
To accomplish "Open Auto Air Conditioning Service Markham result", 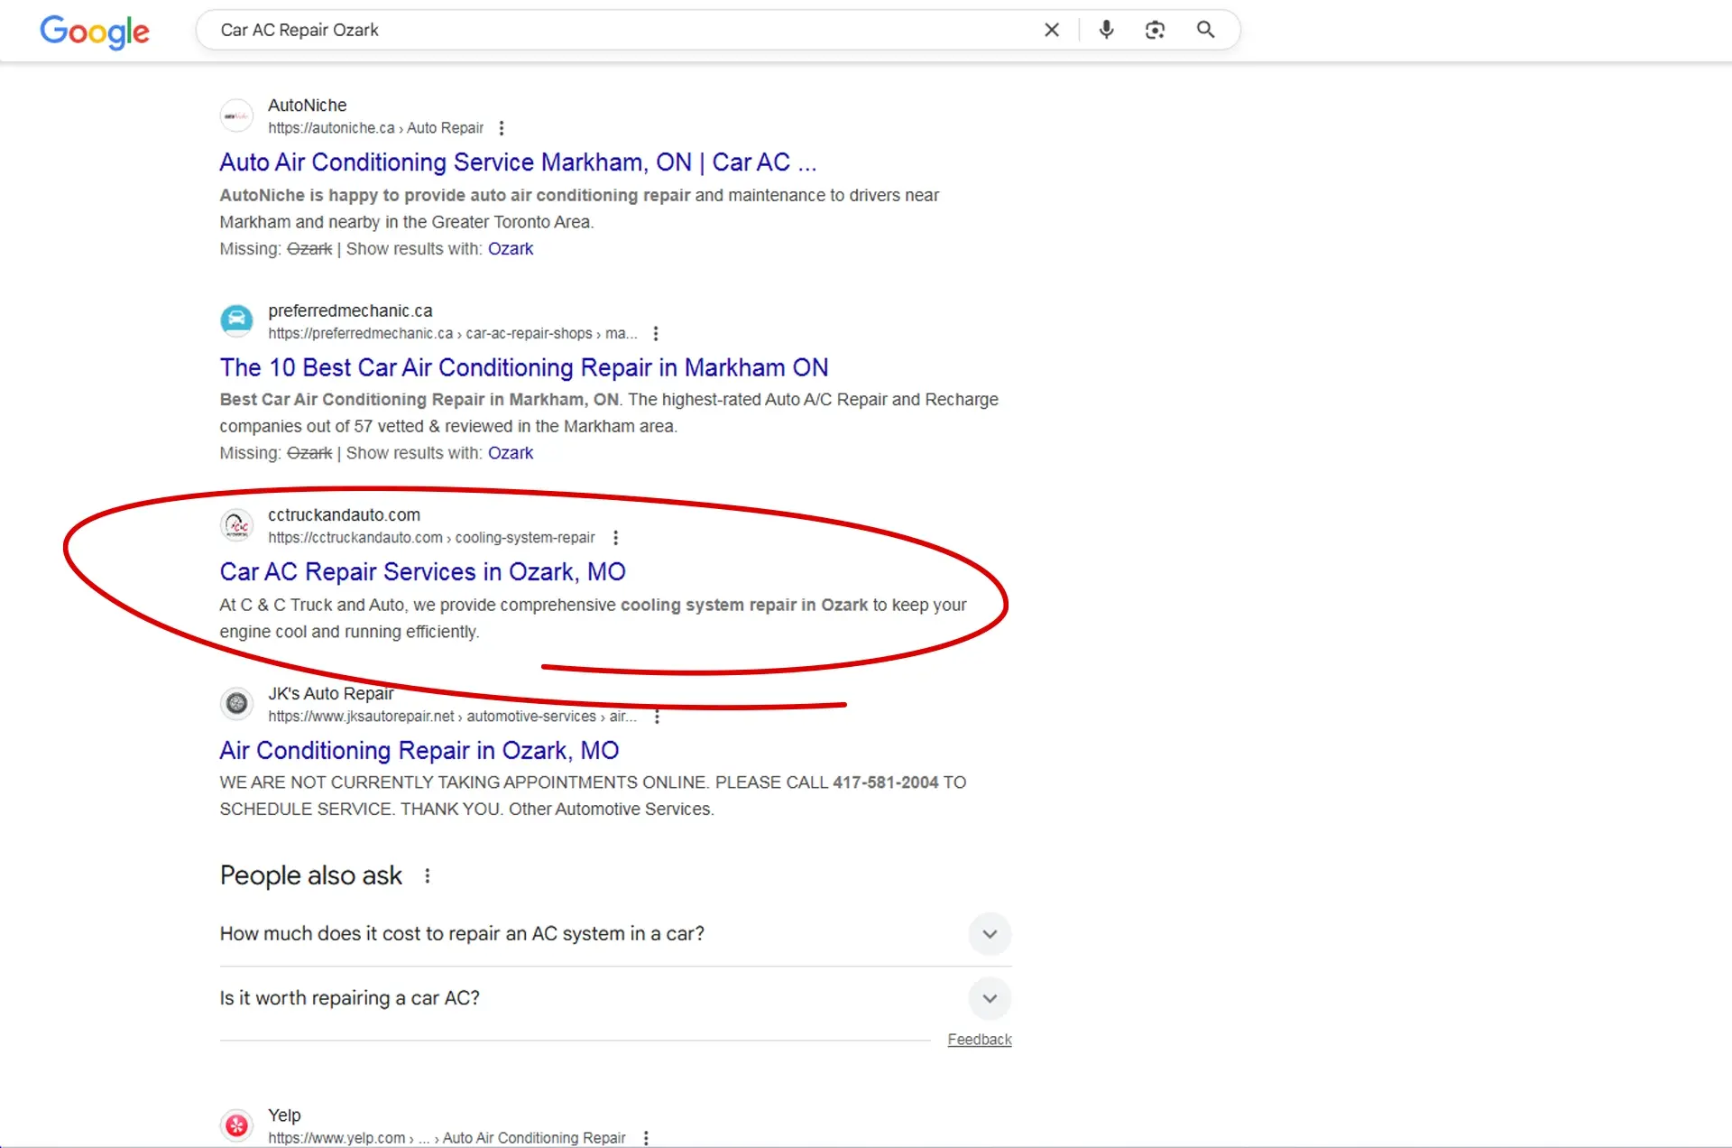I will click(518, 162).
